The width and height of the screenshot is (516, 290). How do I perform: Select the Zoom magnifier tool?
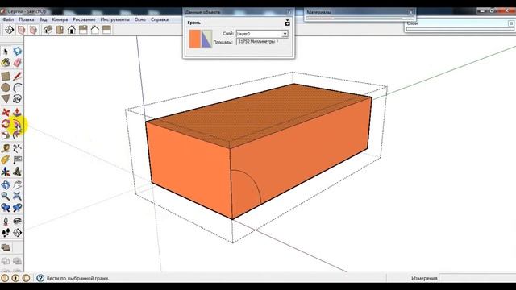coord(6,197)
